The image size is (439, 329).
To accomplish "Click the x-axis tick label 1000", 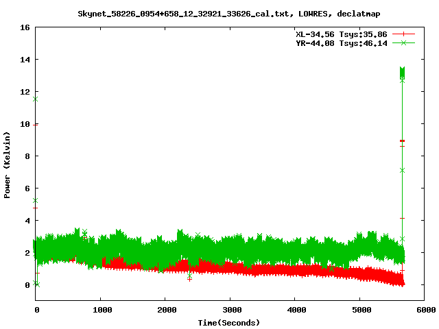I will coord(102,310).
